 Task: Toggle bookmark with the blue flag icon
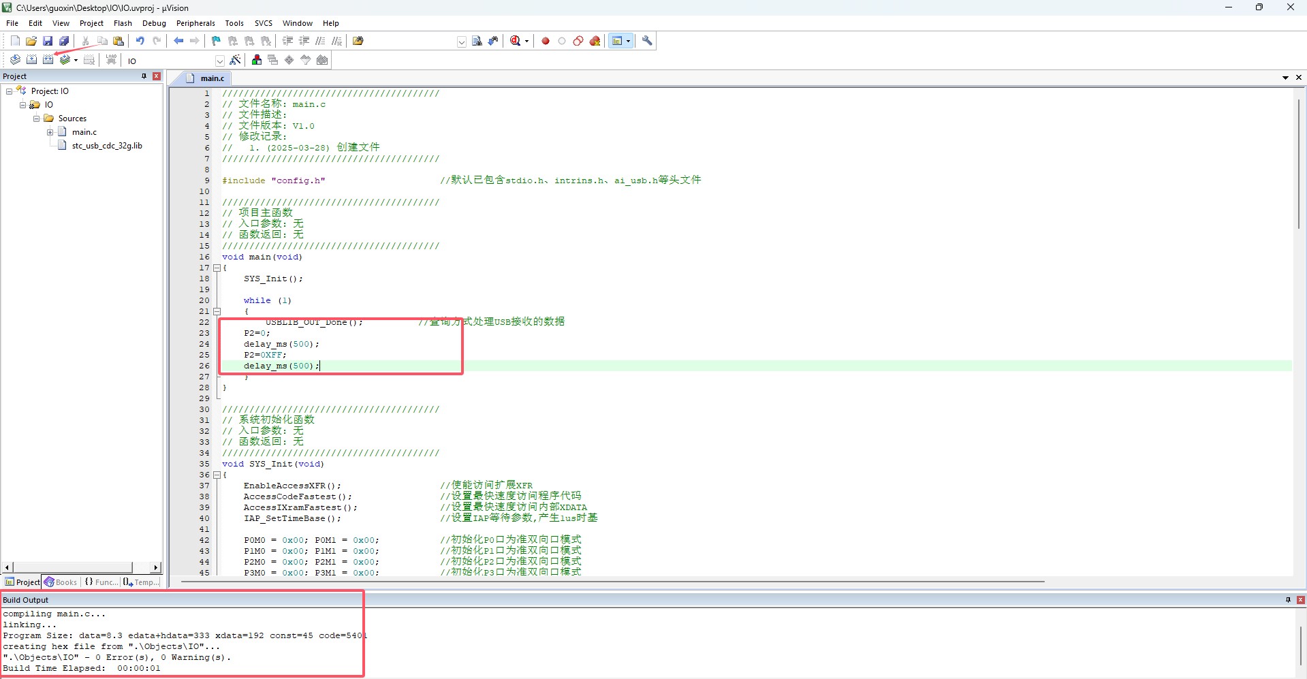(x=216, y=41)
